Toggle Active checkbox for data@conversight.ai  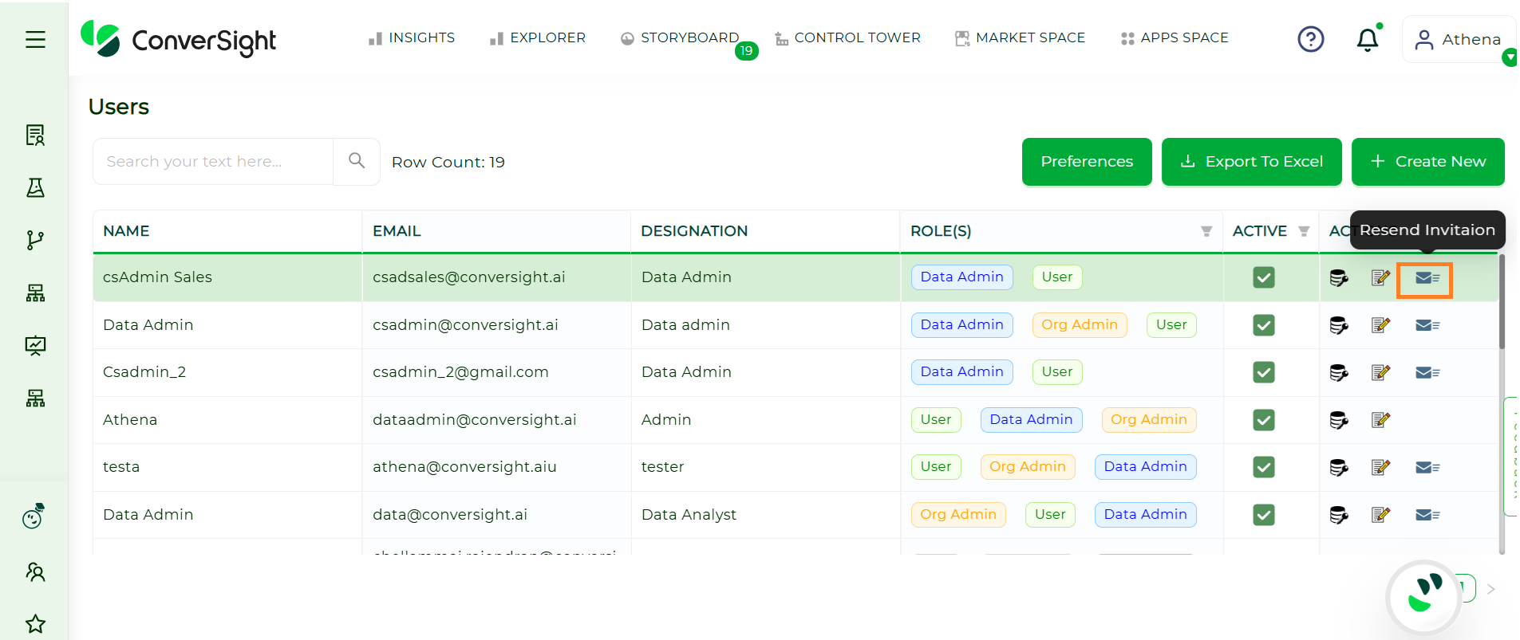[x=1264, y=515]
